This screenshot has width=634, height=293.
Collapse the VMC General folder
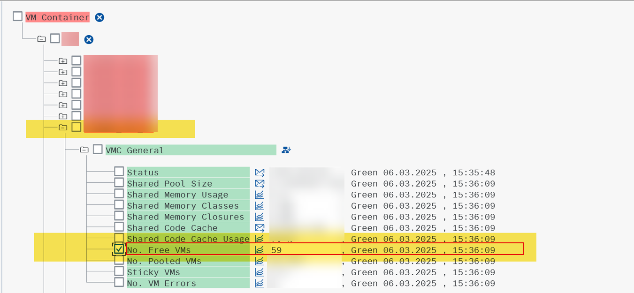click(84, 150)
